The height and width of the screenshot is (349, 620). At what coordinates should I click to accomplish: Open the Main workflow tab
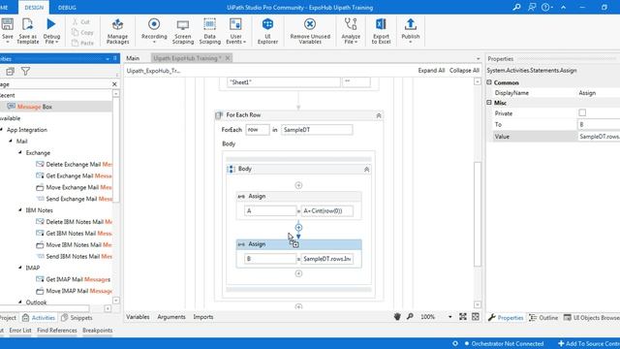click(x=133, y=58)
